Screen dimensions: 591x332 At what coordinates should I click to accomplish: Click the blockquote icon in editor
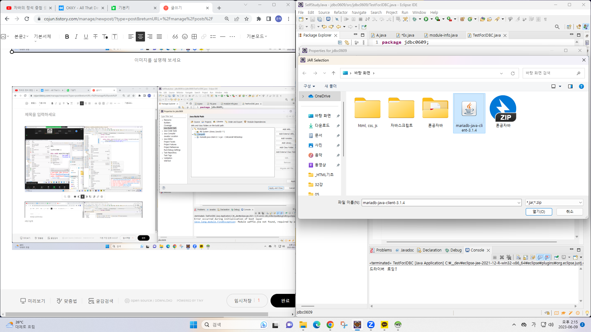pyautogui.click(x=175, y=37)
